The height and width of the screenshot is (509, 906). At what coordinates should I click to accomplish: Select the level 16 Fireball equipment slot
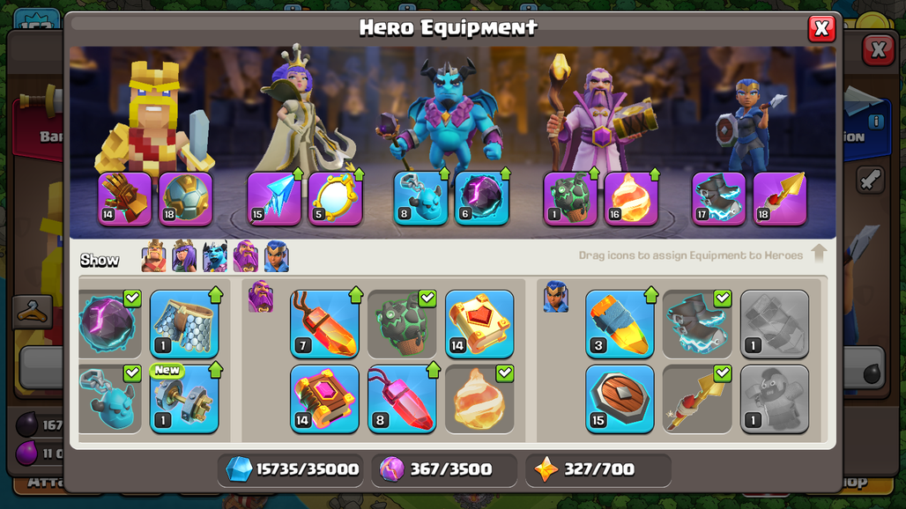[631, 198]
